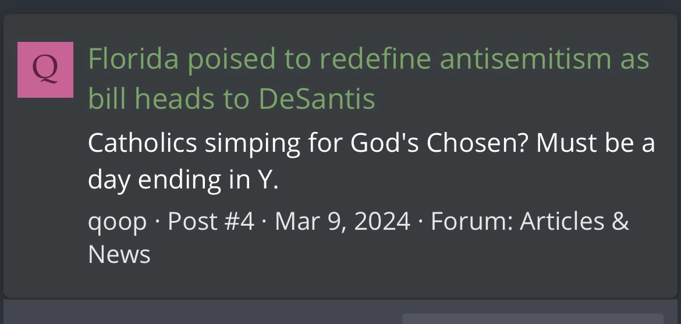
Task: Click the partially visible button at bottom right
Action: coord(533,319)
